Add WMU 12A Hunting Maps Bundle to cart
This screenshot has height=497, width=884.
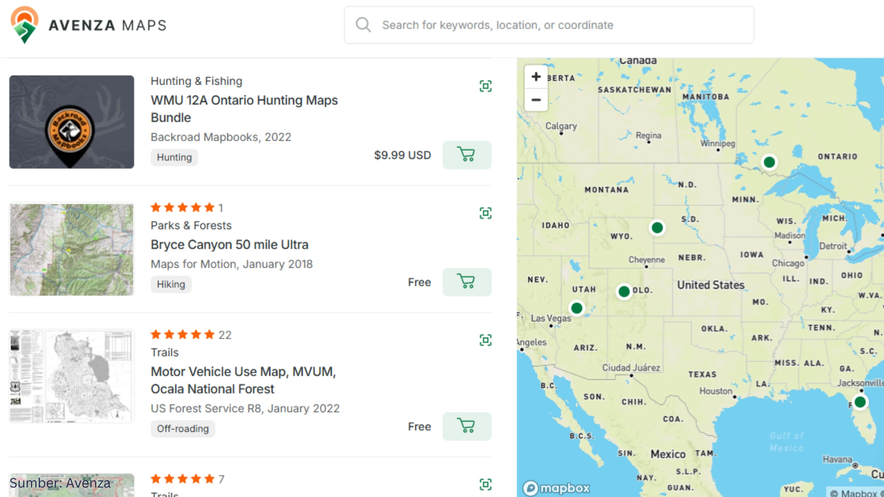point(467,155)
